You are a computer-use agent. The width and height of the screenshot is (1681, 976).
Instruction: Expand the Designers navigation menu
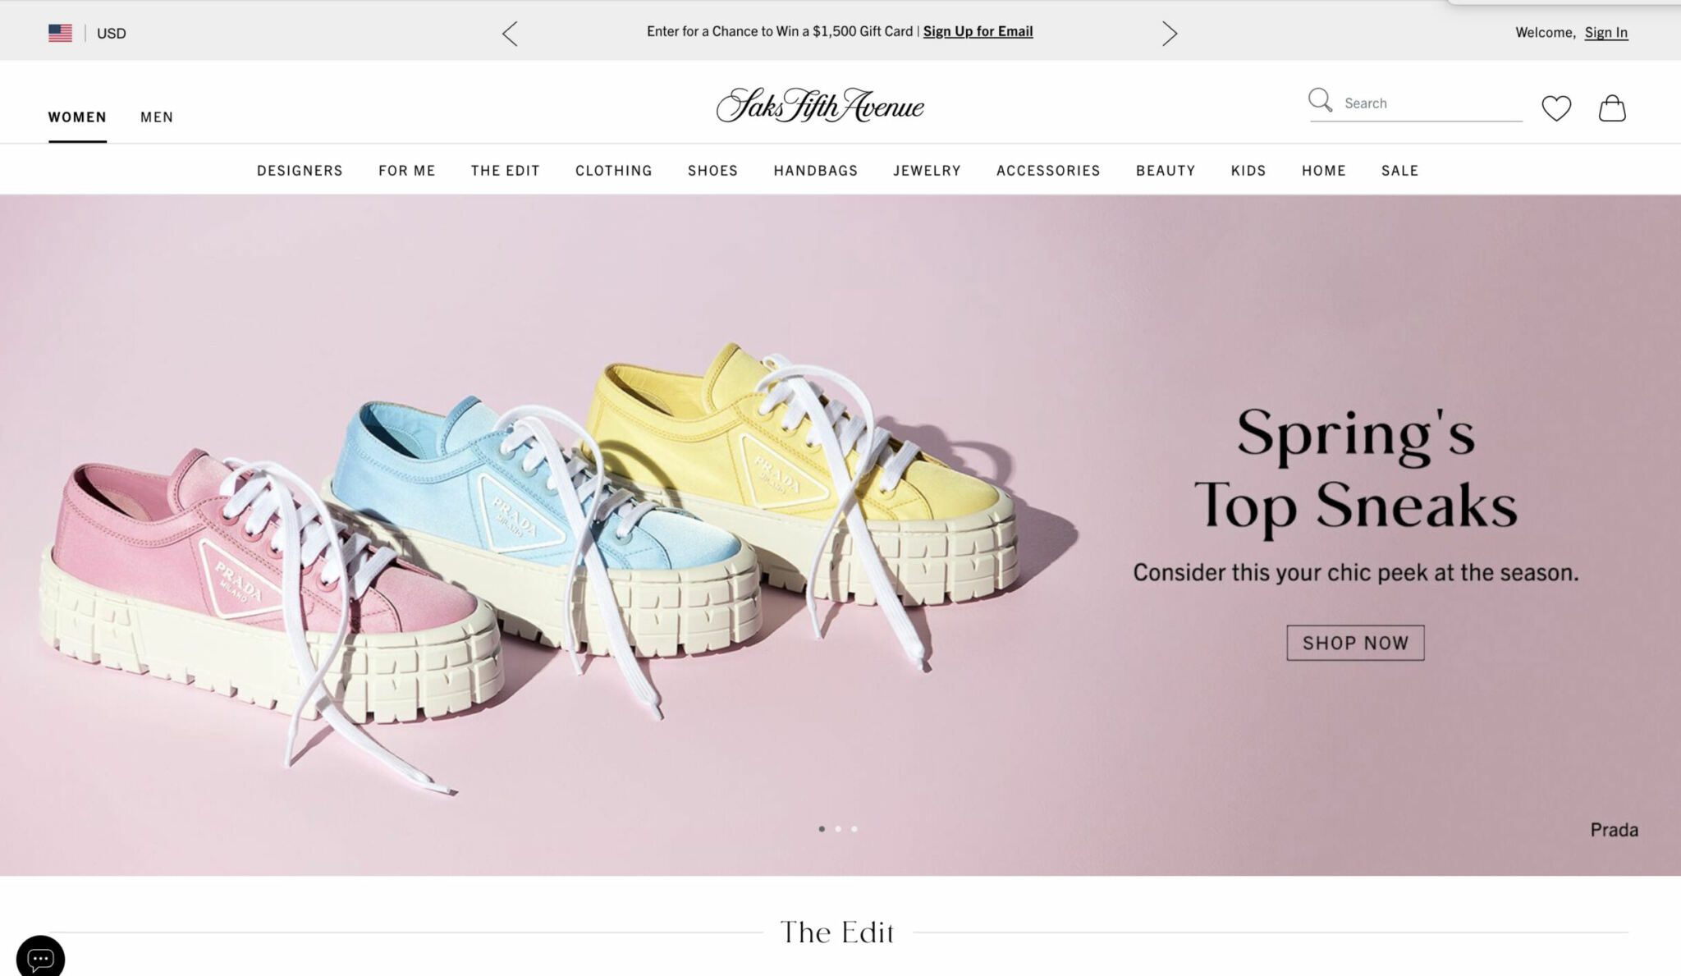click(x=300, y=171)
